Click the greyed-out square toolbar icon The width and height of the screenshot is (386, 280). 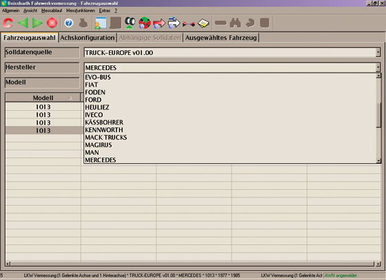(x=265, y=23)
